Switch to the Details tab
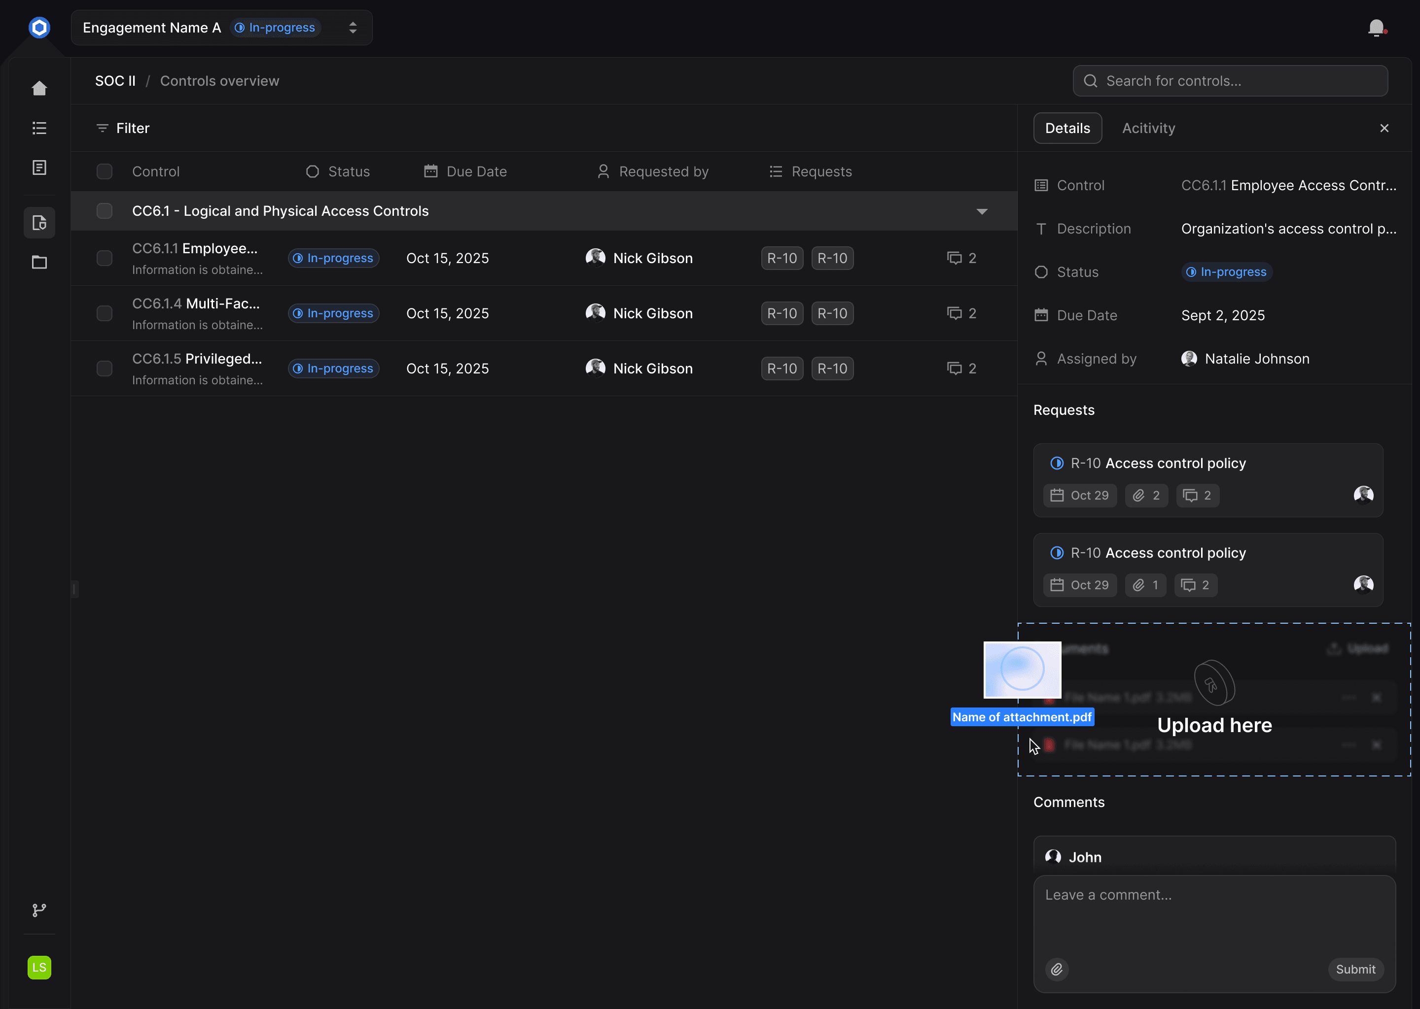Viewport: 1420px width, 1009px height. point(1067,128)
